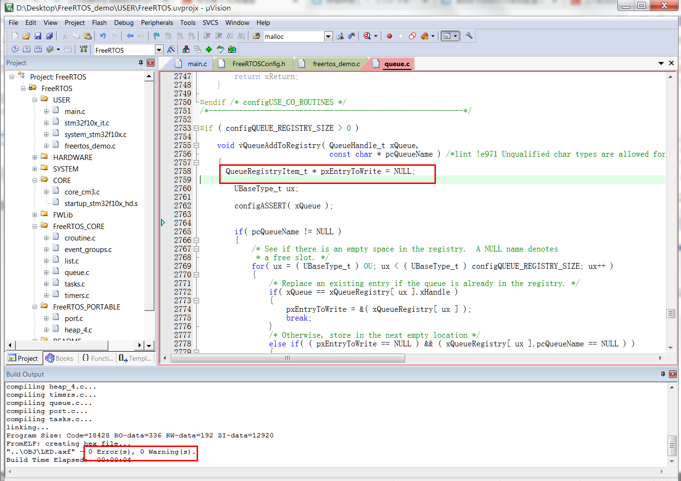The image size is (681, 481).
Task: Insert a bookmark with the flag icon
Action: click(156, 36)
